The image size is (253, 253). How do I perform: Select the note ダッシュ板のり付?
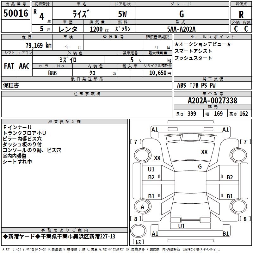(22, 145)
